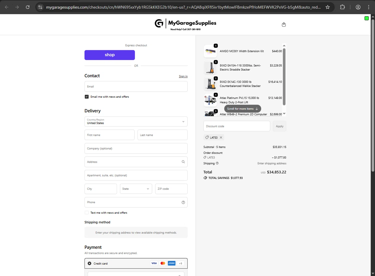375x276 pixels.
Task: Click the EKKO EK14C-130 stacker thumbnail
Action: click(x=210, y=84)
